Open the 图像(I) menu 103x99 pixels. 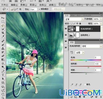point(24,5)
